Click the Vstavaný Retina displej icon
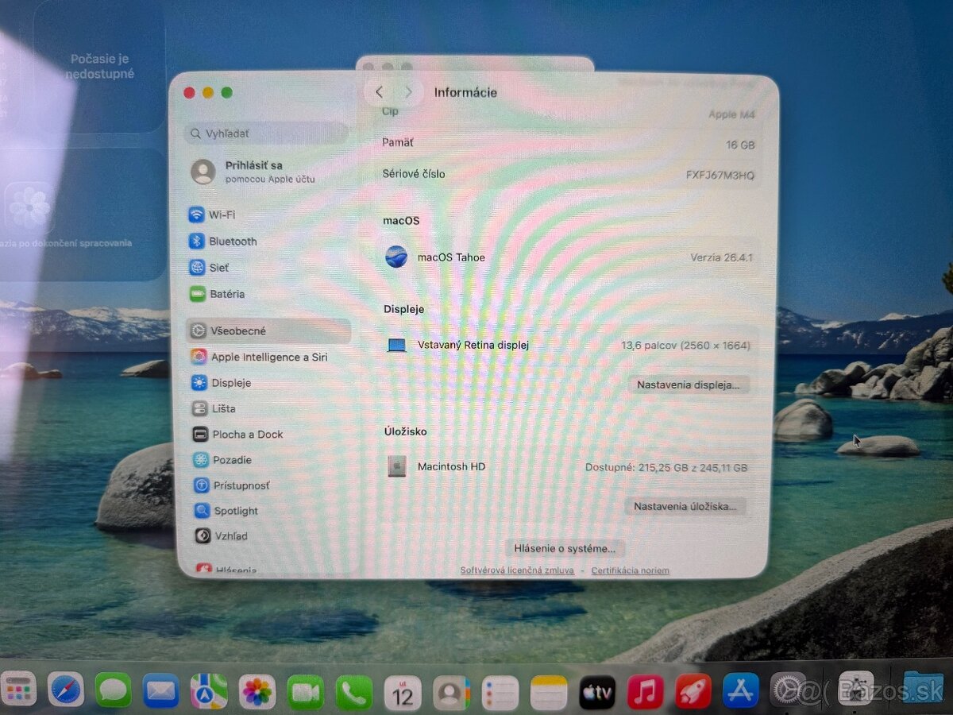 pyautogui.click(x=396, y=346)
